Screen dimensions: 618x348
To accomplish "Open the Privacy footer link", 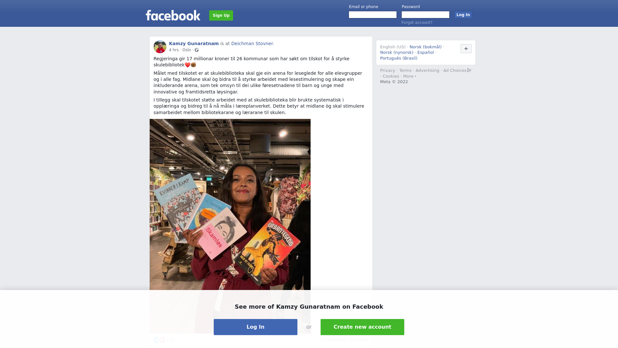I will click(x=388, y=71).
